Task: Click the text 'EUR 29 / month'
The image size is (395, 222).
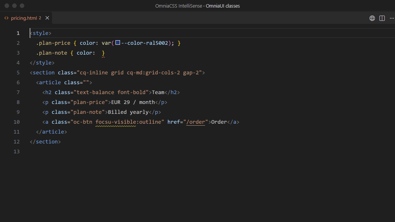Action: pos(133,102)
